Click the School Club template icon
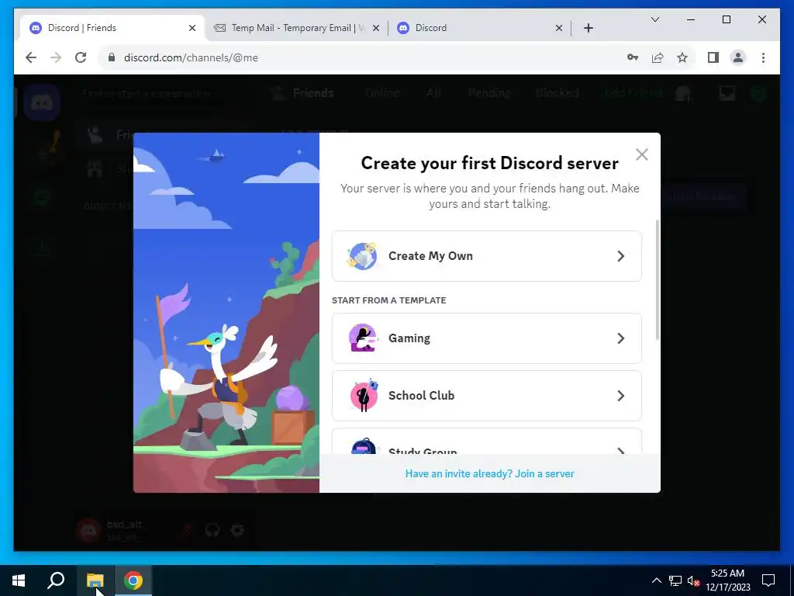 364,395
